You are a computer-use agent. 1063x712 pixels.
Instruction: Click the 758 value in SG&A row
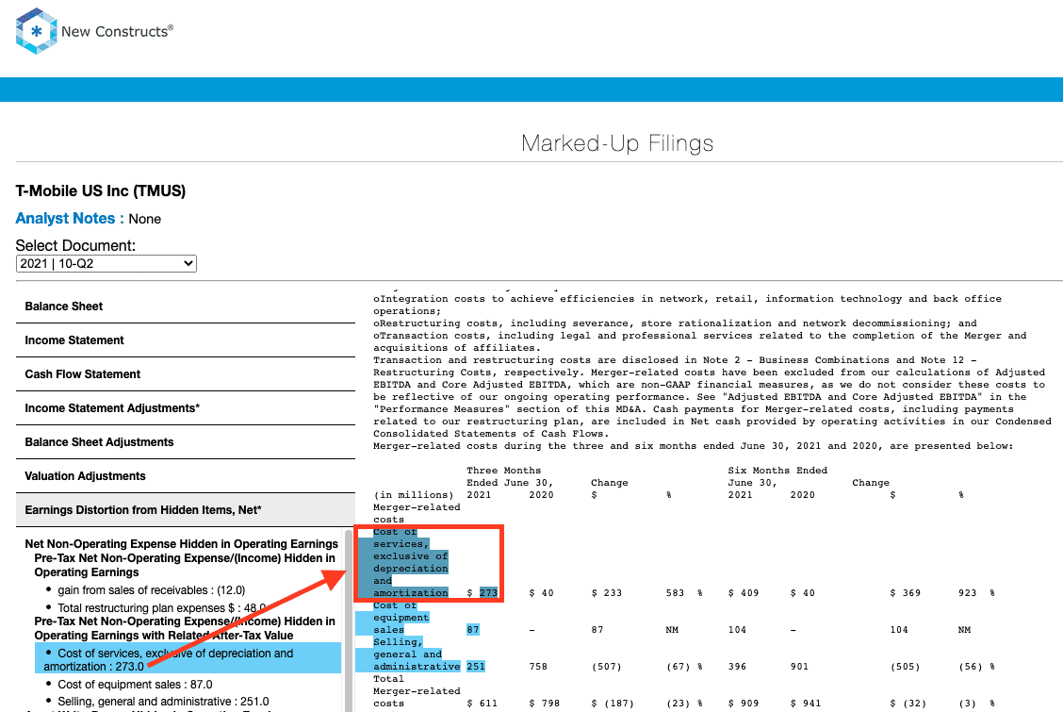(538, 666)
